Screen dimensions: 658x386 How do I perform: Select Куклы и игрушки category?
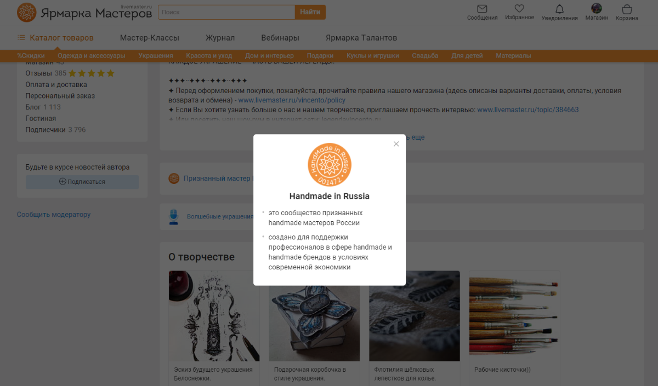[x=373, y=56]
